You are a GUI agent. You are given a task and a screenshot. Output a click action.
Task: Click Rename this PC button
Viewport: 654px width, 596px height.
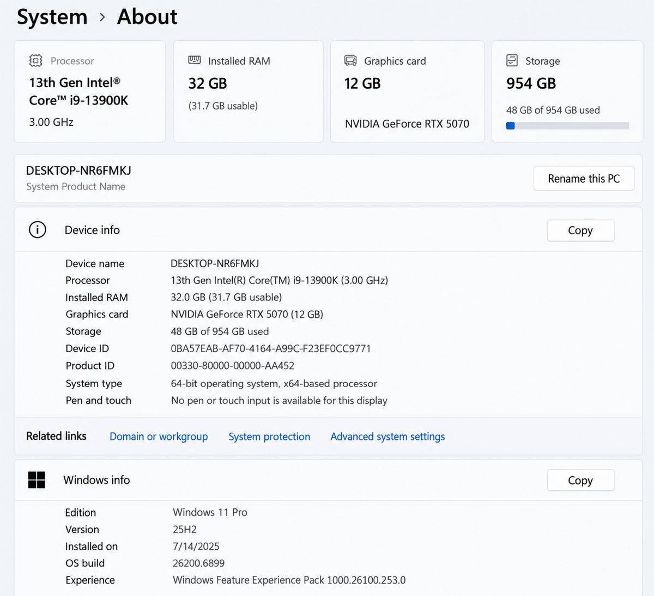click(584, 179)
